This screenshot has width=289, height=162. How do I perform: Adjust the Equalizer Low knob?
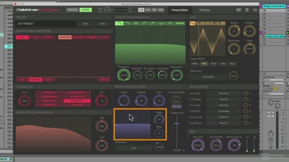102,145
